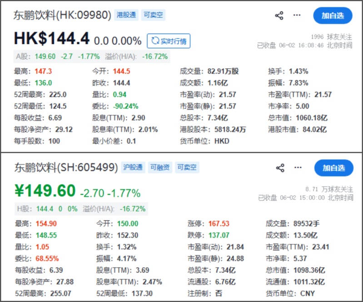Click 市净率 value 5.00
Viewport: 363px width, 302px height.
[302, 106]
